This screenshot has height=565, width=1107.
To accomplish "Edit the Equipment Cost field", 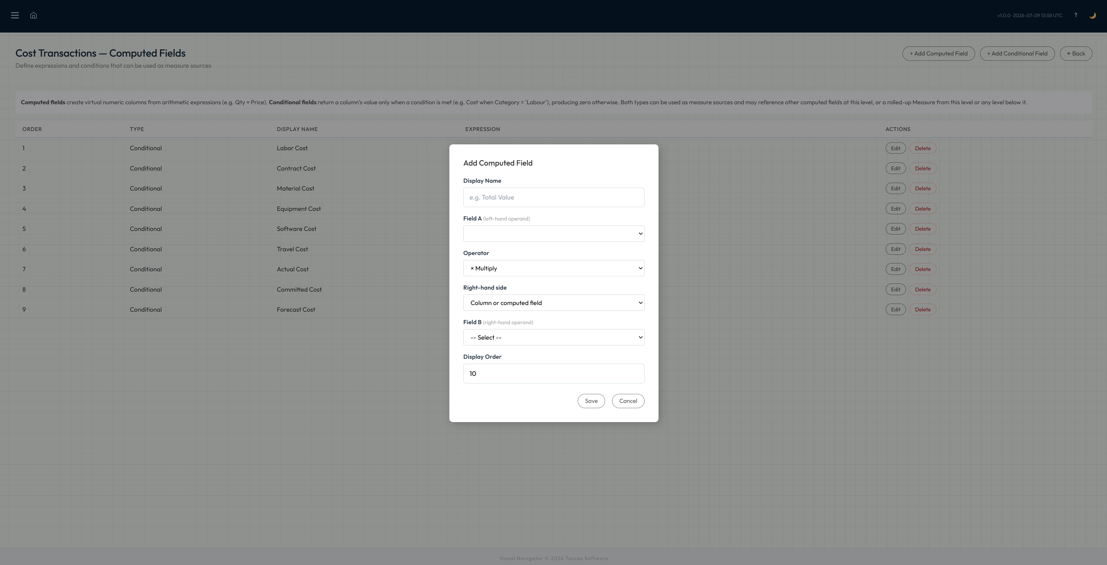I will pyautogui.click(x=896, y=209).
